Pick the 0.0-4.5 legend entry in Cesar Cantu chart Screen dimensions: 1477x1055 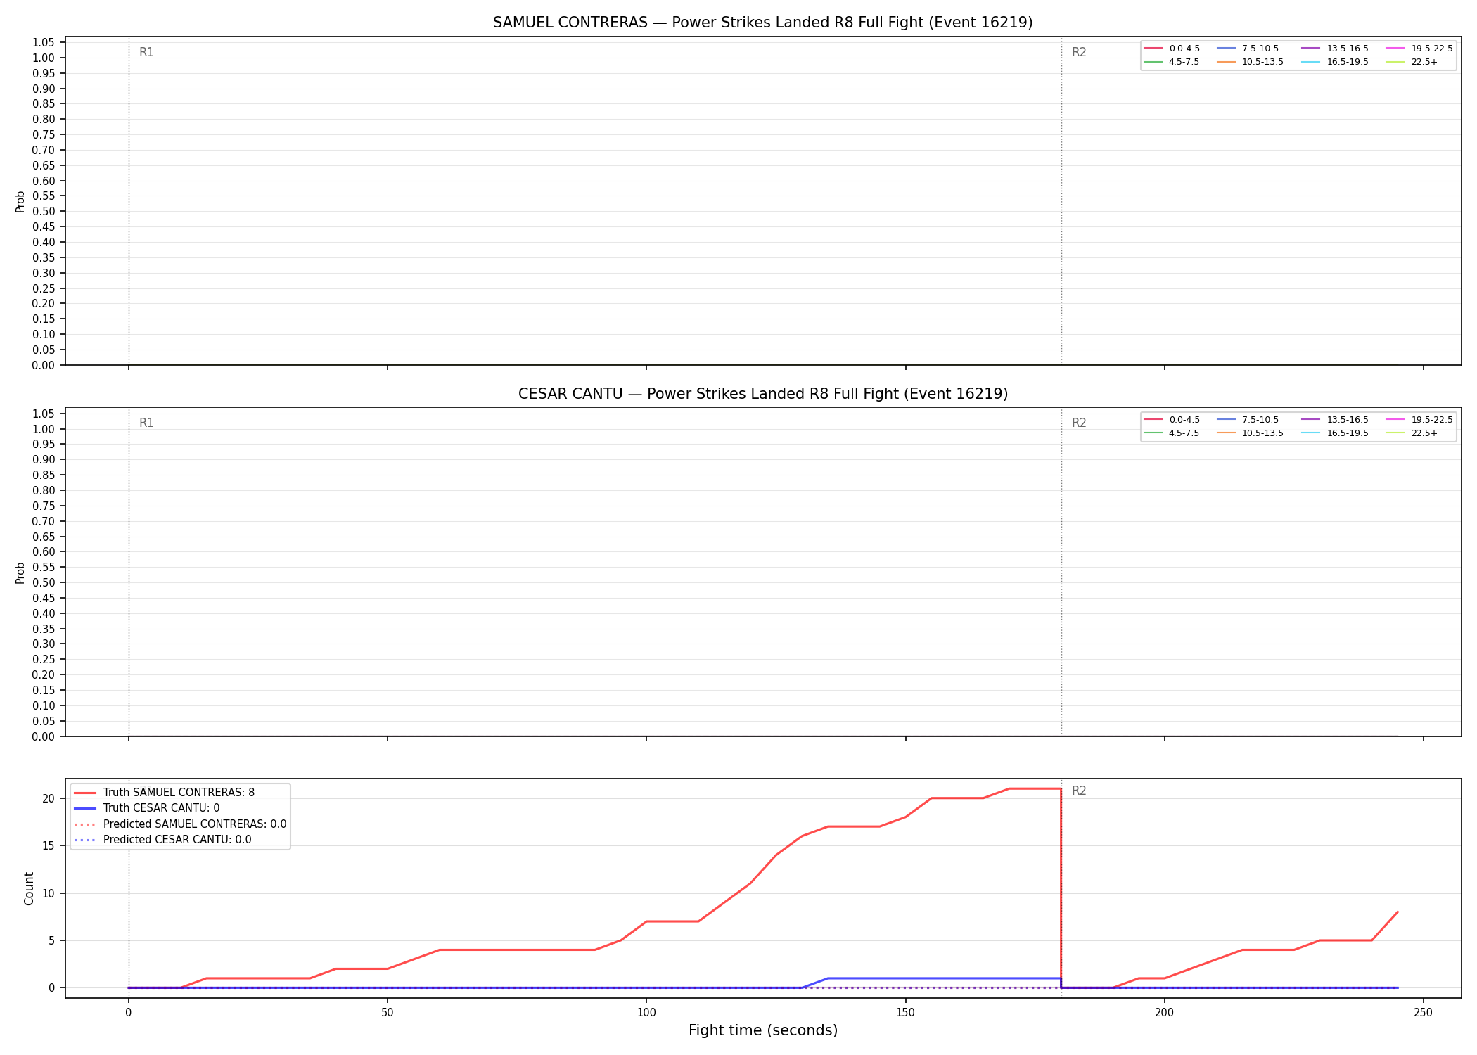pyautogui.click(x=1172, y=420)
